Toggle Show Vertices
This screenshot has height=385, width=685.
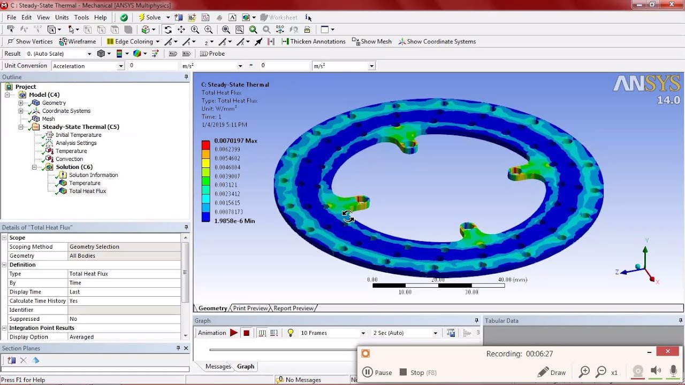[30, 41]
